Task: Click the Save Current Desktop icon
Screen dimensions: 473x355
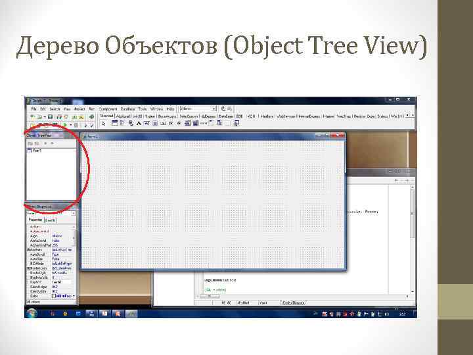Action: pos(223,108)
